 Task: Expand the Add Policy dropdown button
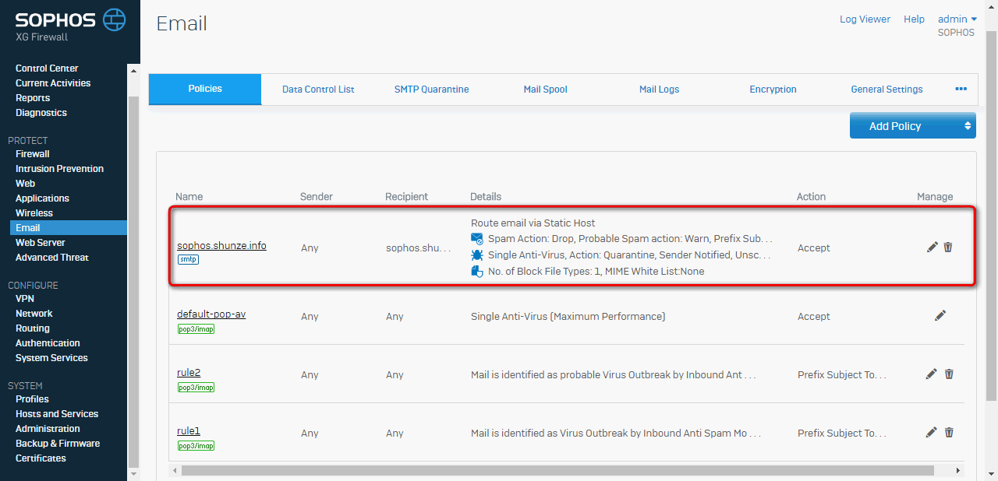pyautogui.click(x=912, y=125)
